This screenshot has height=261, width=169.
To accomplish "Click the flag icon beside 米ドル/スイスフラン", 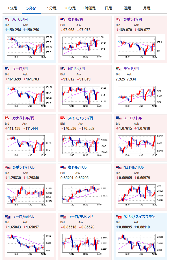I will pyautogui.click(x=119, y=217).
